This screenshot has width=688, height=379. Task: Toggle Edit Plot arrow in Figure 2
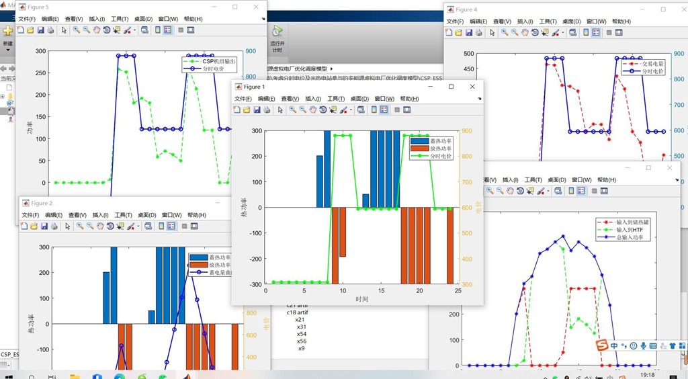pyautogui.click(x=67, y=226)
